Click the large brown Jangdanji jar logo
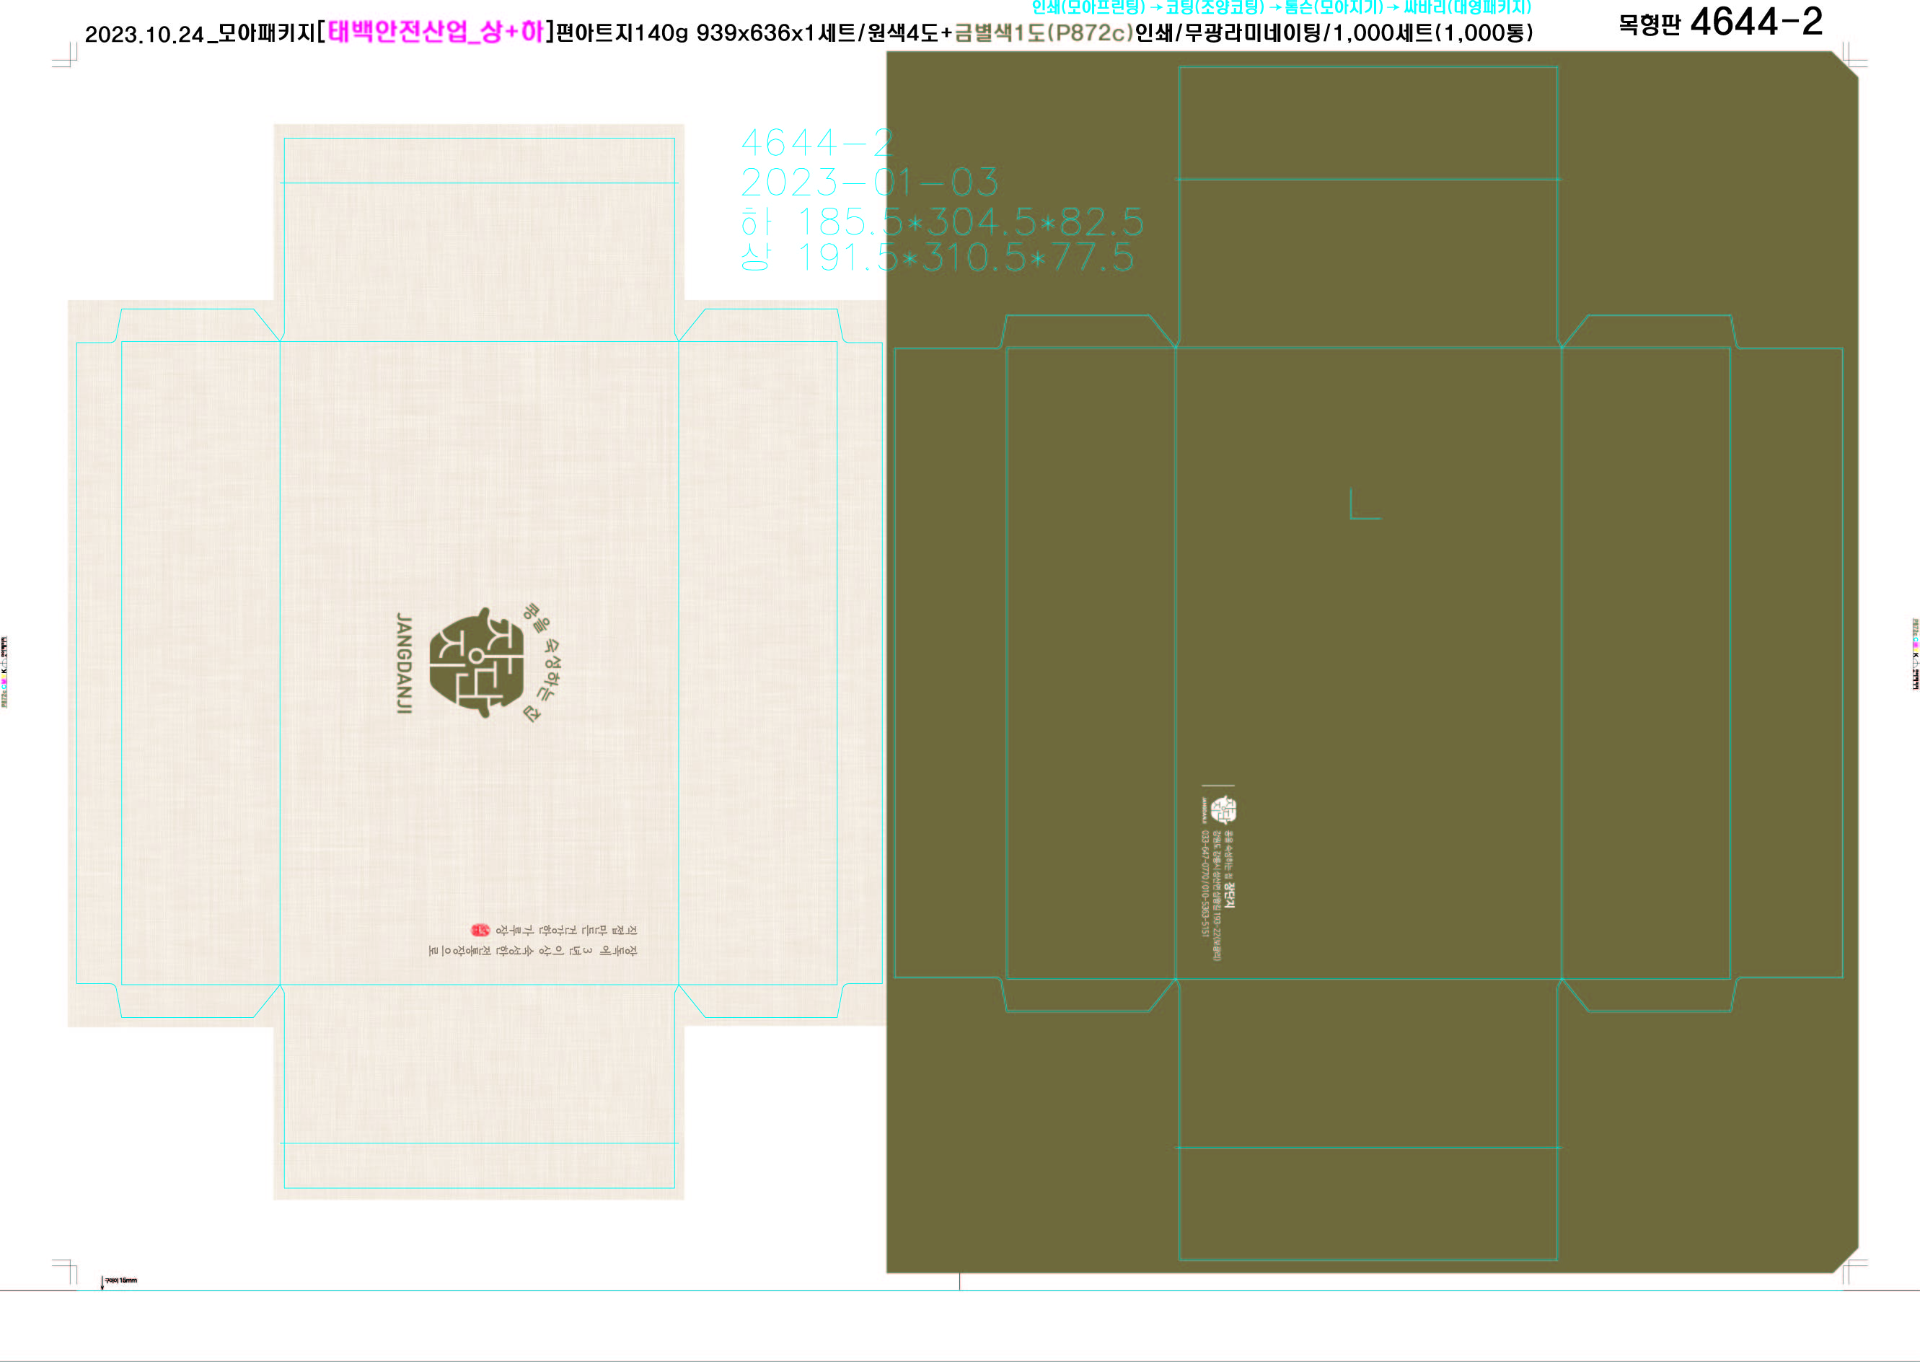This screenshot has height=1362, width=1920. pos(475,662)
